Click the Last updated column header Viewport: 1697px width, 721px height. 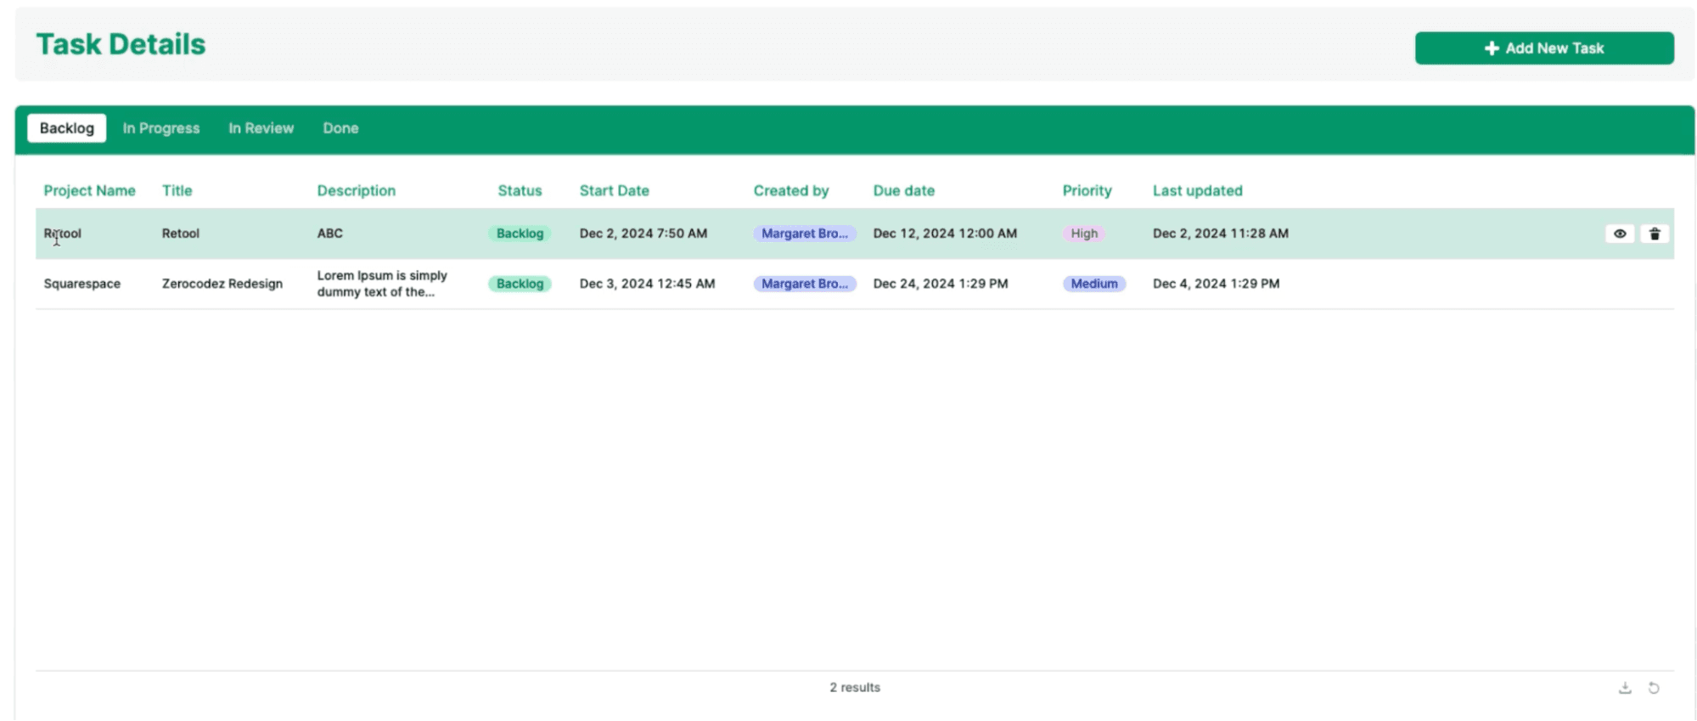point(1196,191)
